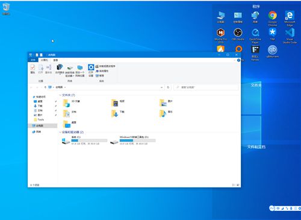
Task: Switch to details view toggle
Action: coord(234,185)
